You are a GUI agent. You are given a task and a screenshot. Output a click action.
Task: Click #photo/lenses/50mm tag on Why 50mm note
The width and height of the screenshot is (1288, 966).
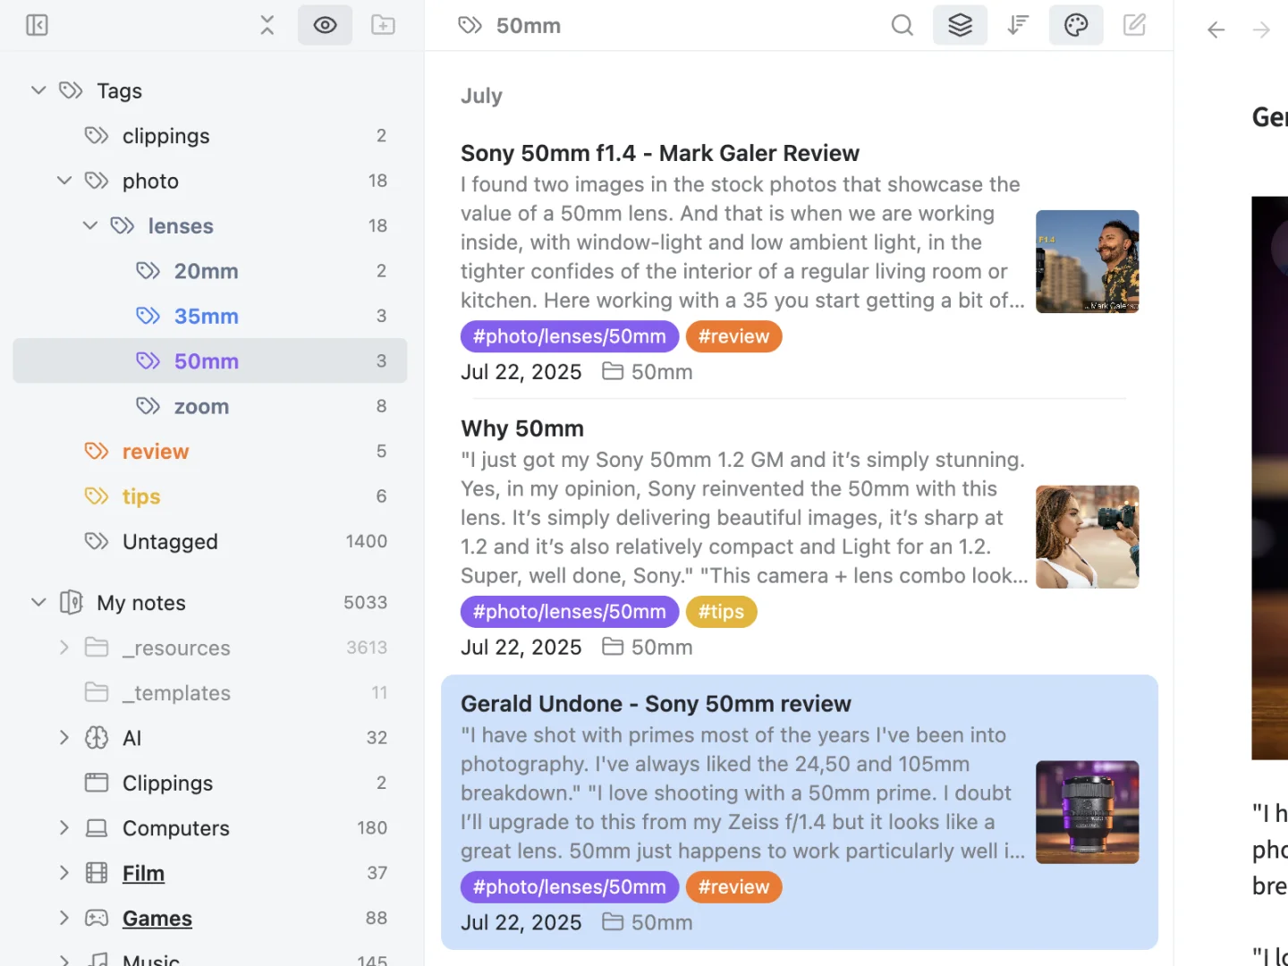click(x=570, y=612)
